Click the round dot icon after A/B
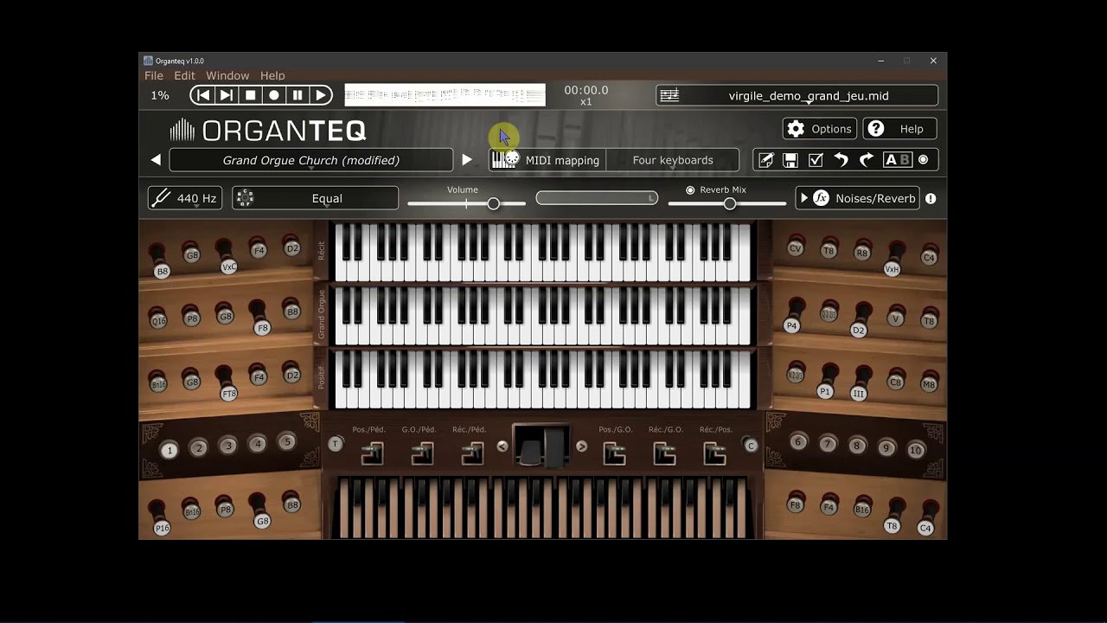This screenshot has height=623, width=1107. tap(924, 160)
